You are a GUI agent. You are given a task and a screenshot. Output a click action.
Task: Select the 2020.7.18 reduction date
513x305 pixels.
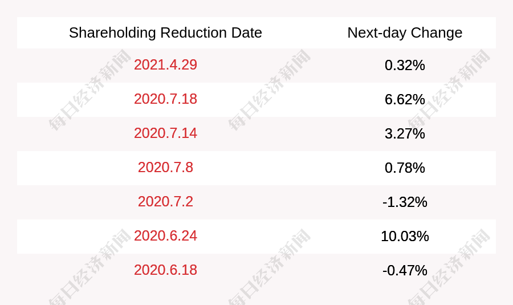click(x=165, y=99)
